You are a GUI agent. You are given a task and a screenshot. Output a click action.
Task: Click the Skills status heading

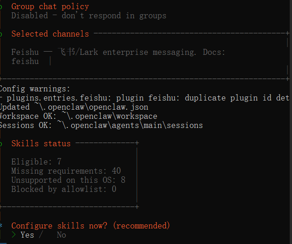coord(41,143)
